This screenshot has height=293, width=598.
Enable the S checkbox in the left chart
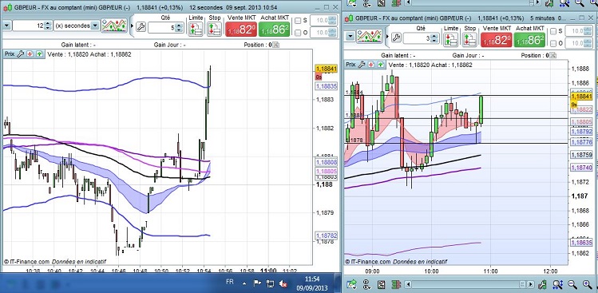299,21
